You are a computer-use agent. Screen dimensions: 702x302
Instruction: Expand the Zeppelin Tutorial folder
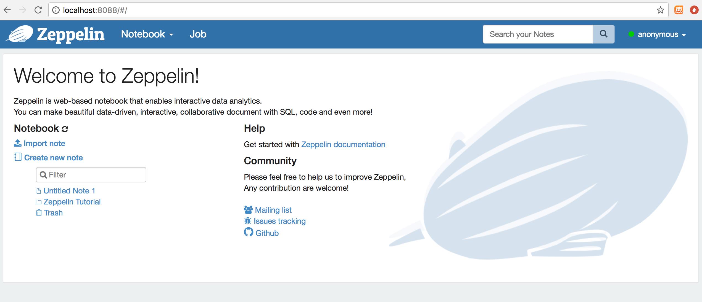(72, 202)
